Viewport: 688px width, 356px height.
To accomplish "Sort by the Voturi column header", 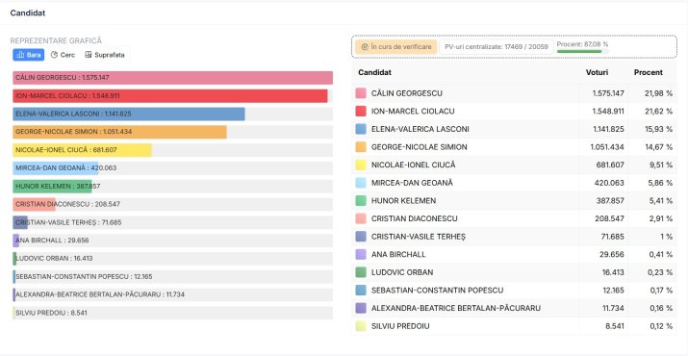I will (597, 72).
